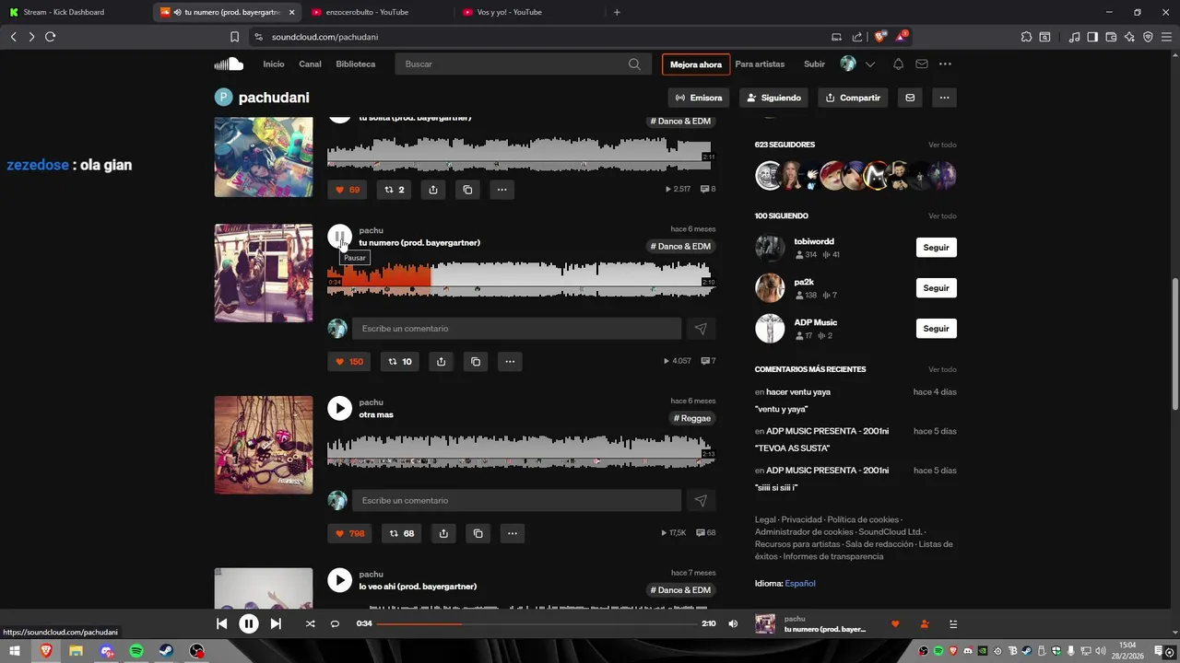The image size is (1180, 663).
Task: Repost tu solita with 2 reposts
Action: 395,190
